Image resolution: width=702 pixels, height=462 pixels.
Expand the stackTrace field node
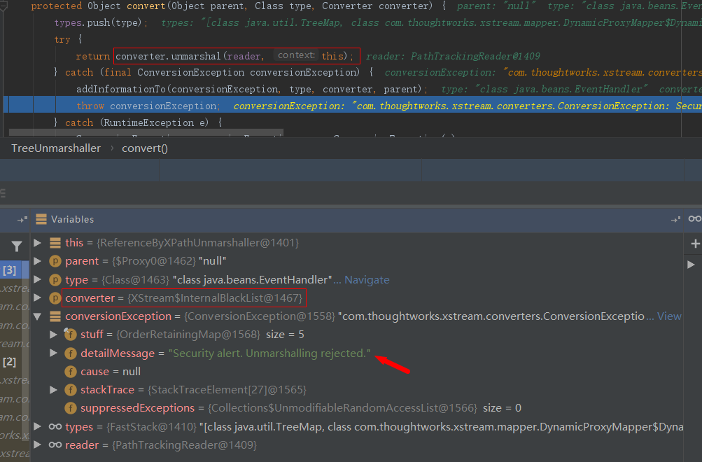pyautogui.click(x=54, y=389)
